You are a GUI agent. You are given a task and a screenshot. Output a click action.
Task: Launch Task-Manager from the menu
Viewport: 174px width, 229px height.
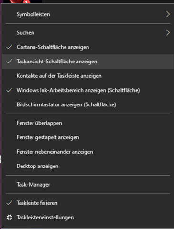(x=88, y=185)
